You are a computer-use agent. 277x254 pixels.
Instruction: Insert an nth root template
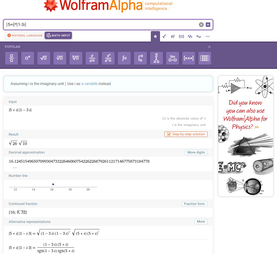pyautogui.click(x=76, y=58)
